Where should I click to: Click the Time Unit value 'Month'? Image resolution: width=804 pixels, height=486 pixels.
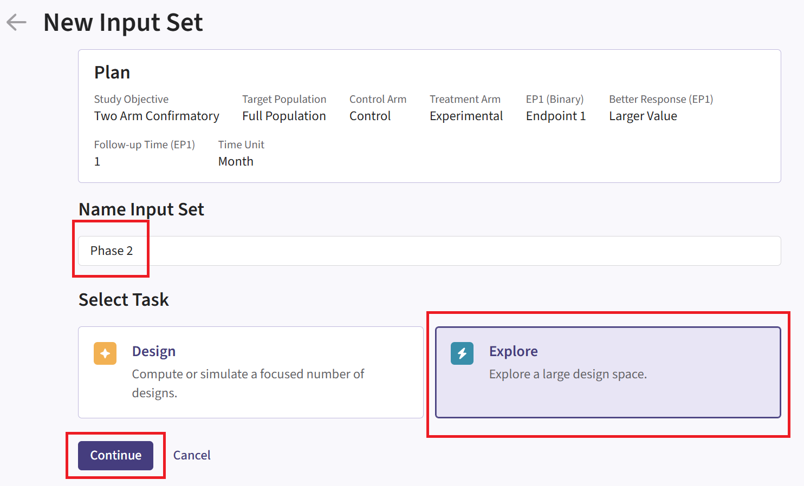(236, 161)
